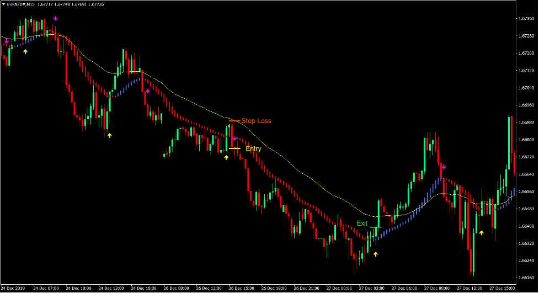539x293 pixels.
Task: Click the EURNZD#,M15 chart symbol title
Action: tap(20, 4)
